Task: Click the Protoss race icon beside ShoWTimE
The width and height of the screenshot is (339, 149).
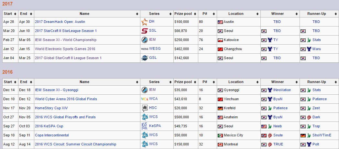Action: (x=309, y=135)
